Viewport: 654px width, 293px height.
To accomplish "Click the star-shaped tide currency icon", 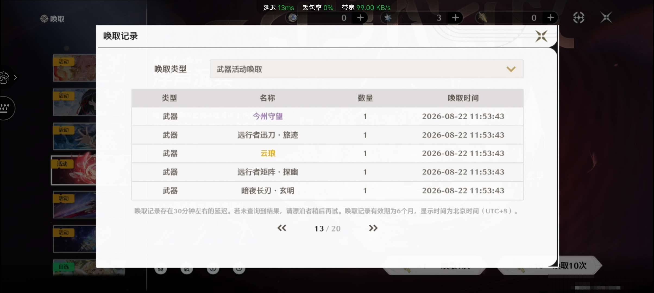I will pyautogui.click(x=388, y=18).
